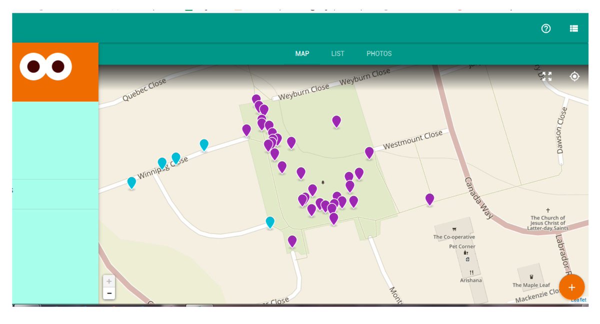
Task: Click the Pet Corner label
Action: pyautogui.click(x=462, y=247)
